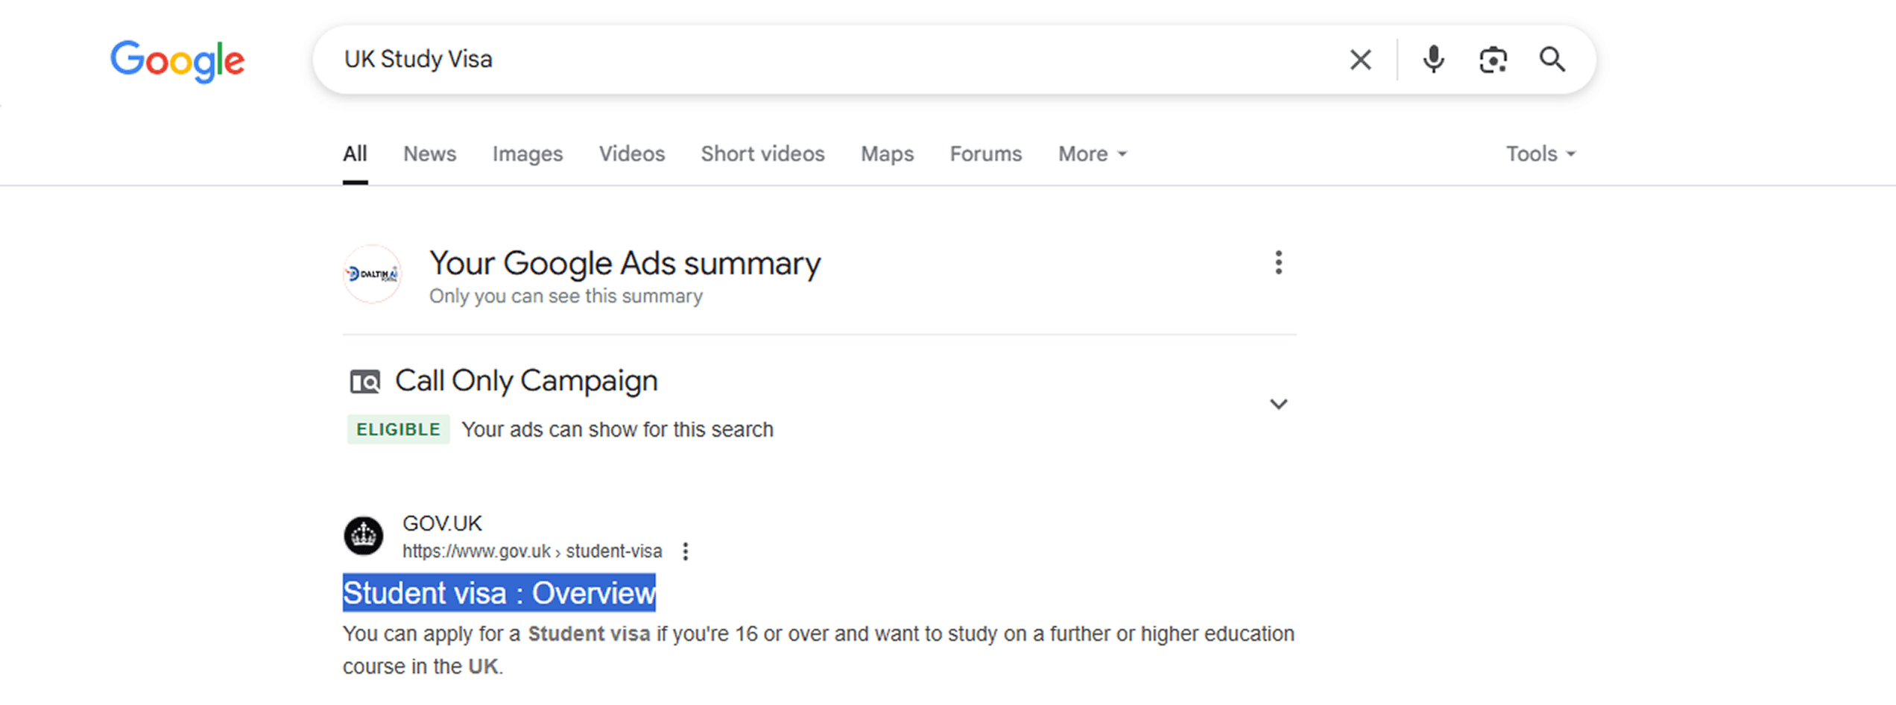Open the Student visa : Overview link
The height and width of the screenshot is (705, 1896).
499,593
